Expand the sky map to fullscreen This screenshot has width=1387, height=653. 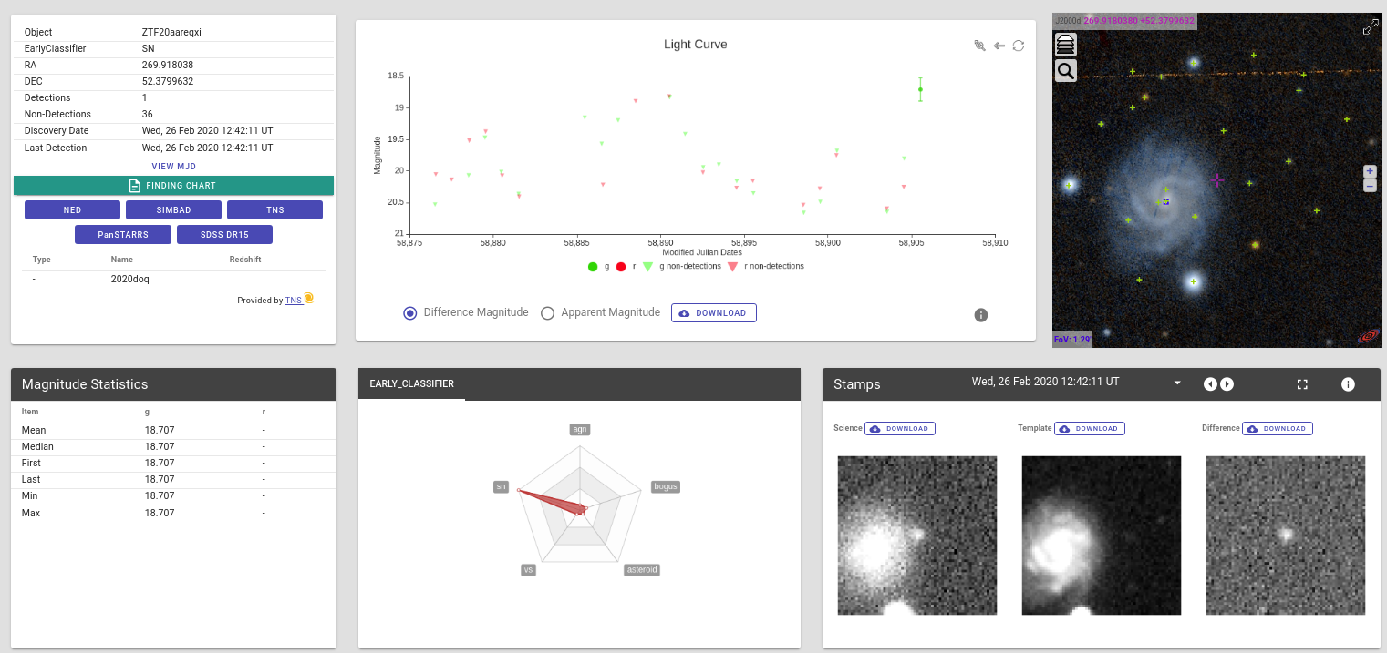tap(1370, 28)
